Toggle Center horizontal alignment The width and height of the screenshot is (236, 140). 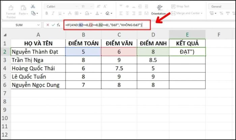point(127,13)
